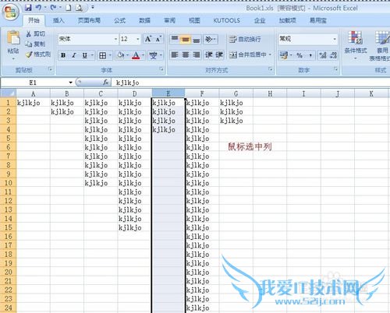Viewport: 390px width, 313px height.
Task: Switch to the 公式 (Formulas) tab
Action: pos(119,20)
